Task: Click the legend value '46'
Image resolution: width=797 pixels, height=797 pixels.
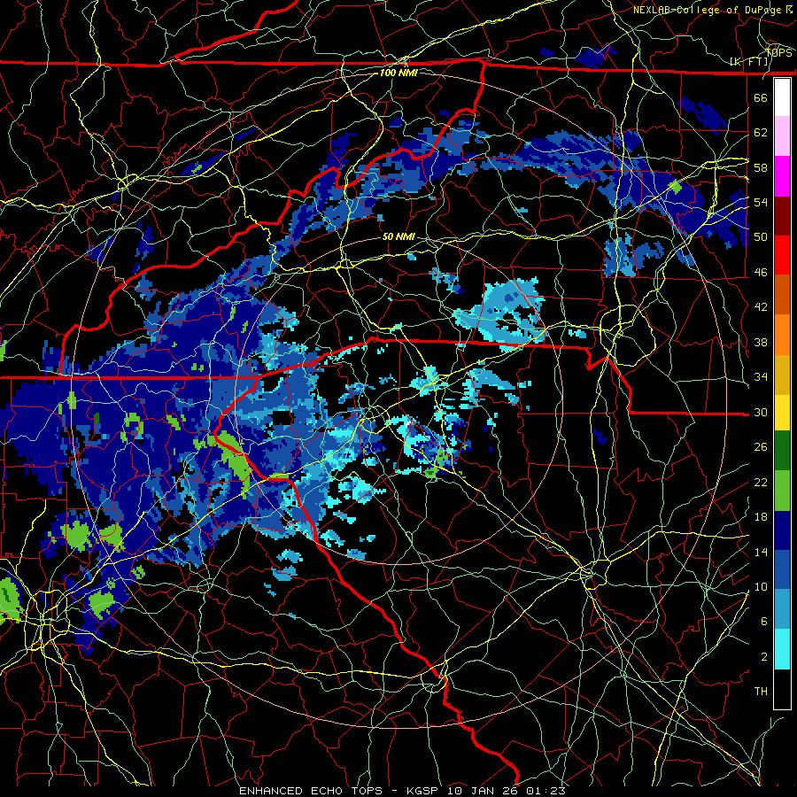Action: (761, 273)
